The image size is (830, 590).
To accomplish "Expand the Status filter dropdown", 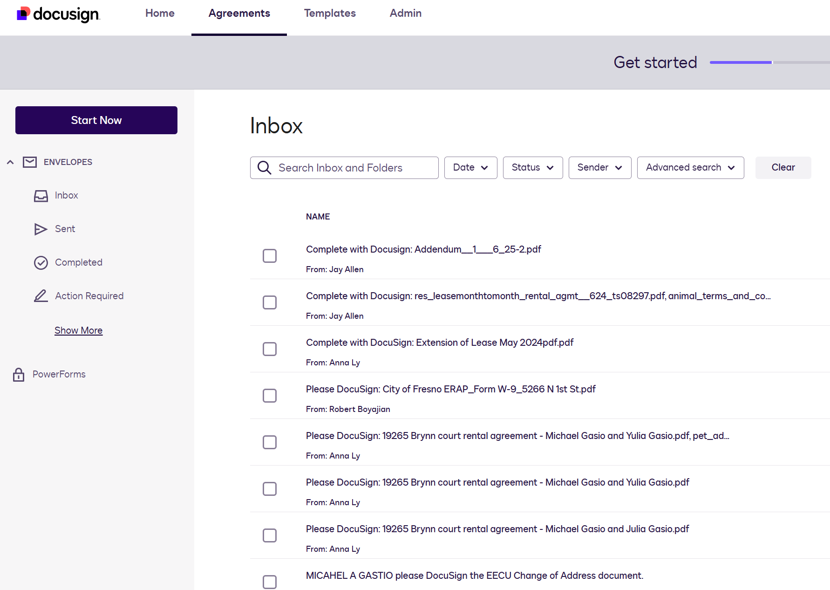I will click(532, 168).
